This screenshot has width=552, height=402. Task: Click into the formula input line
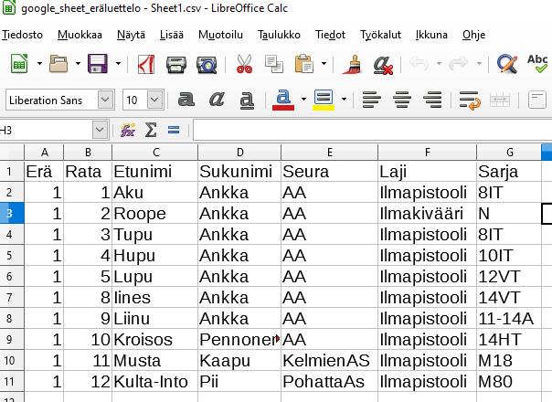click(x=373, y=131)
